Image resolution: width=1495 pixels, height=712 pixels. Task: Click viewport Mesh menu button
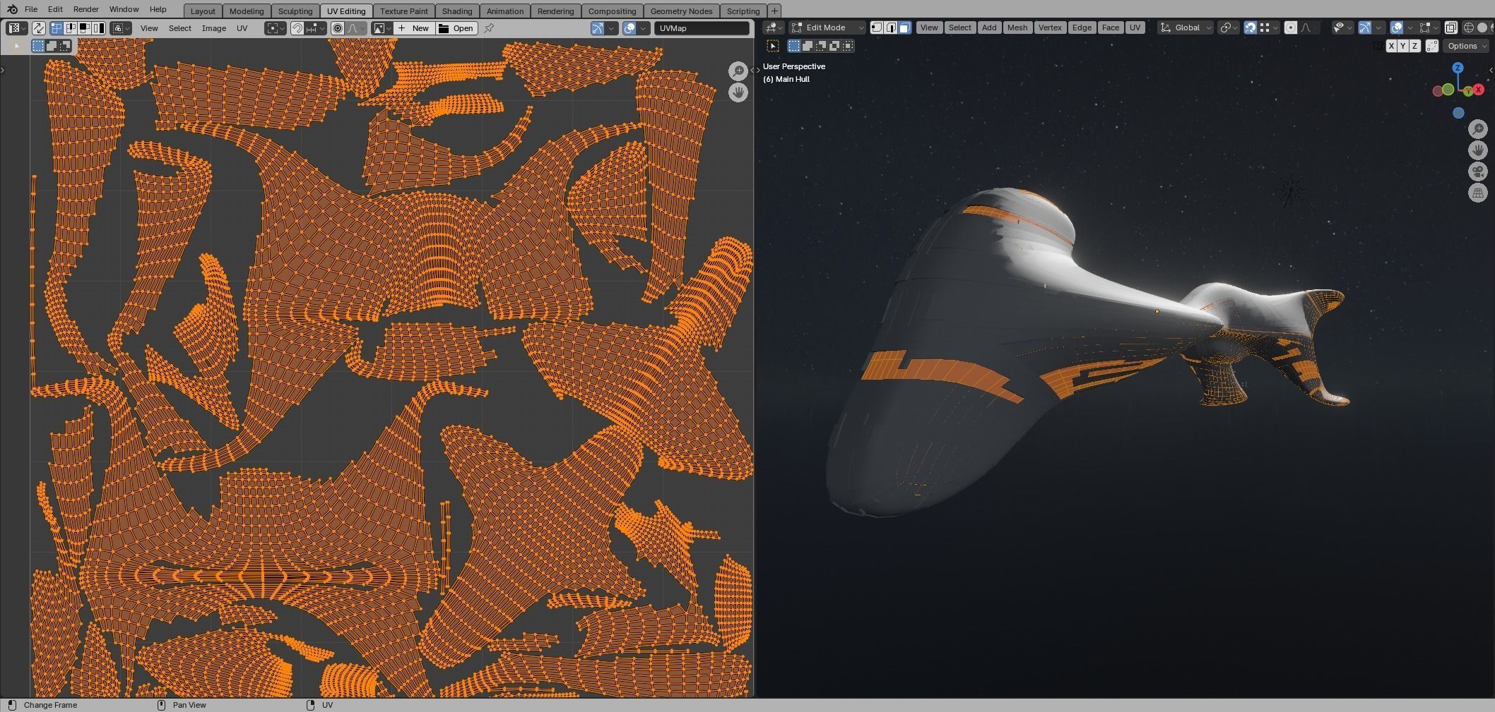click(1017, 28)
